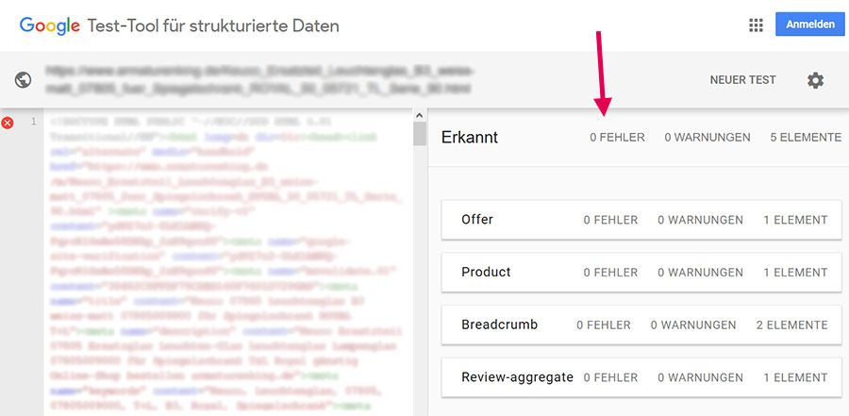849x416 pixels.
Task: Click NEUER TEST to start over
Action: [x=742, y=80]
